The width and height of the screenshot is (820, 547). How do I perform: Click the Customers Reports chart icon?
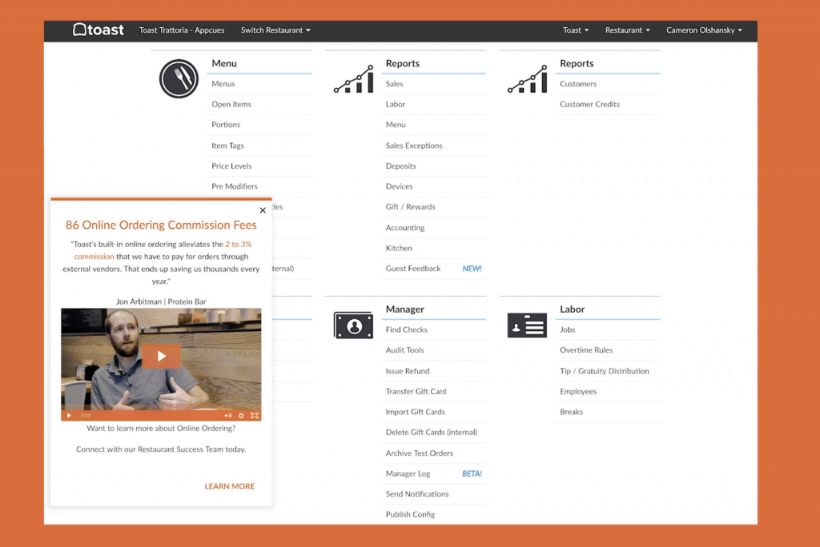point(527,79)
